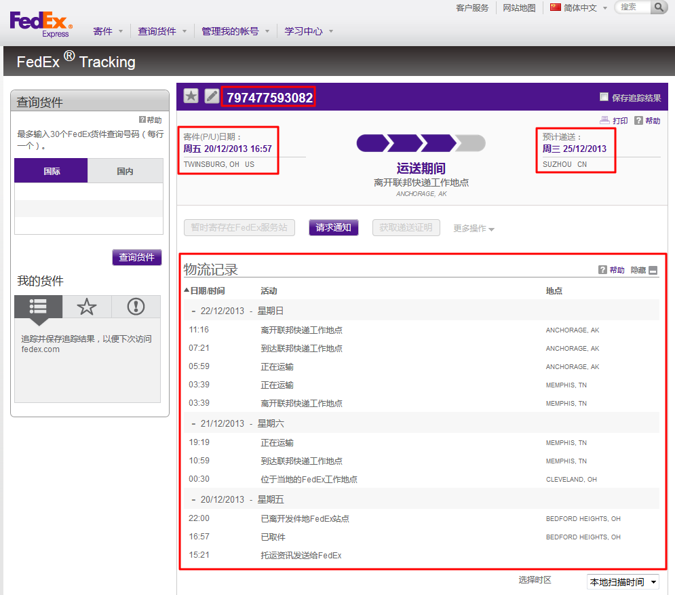Screen dimensions: 675x595
Task: Click the 10:59 到达联邦快递工作地点 row
Action: (421, 461)
